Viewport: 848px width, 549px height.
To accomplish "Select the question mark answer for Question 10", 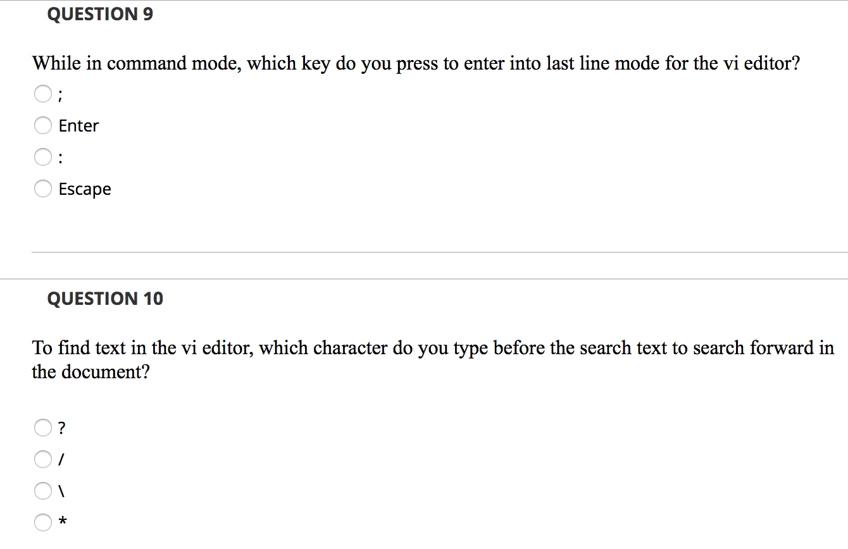I will [43, 428].
